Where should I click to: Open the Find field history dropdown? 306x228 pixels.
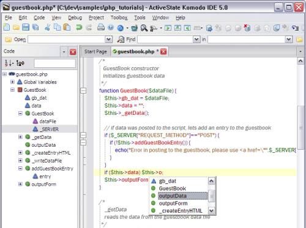pos(196,39)
